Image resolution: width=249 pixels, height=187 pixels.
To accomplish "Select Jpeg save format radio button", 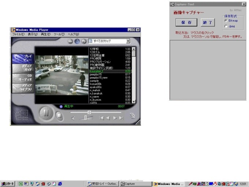I will coord(226,26).
